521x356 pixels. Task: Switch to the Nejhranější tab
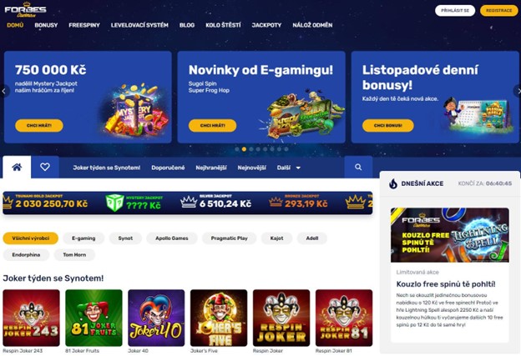[x=211, y=168]
